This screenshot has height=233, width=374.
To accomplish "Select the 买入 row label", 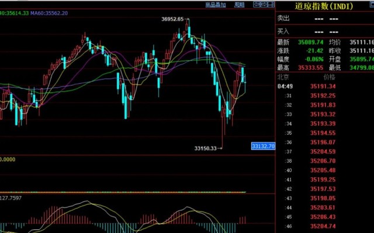I will coord(283,31).
